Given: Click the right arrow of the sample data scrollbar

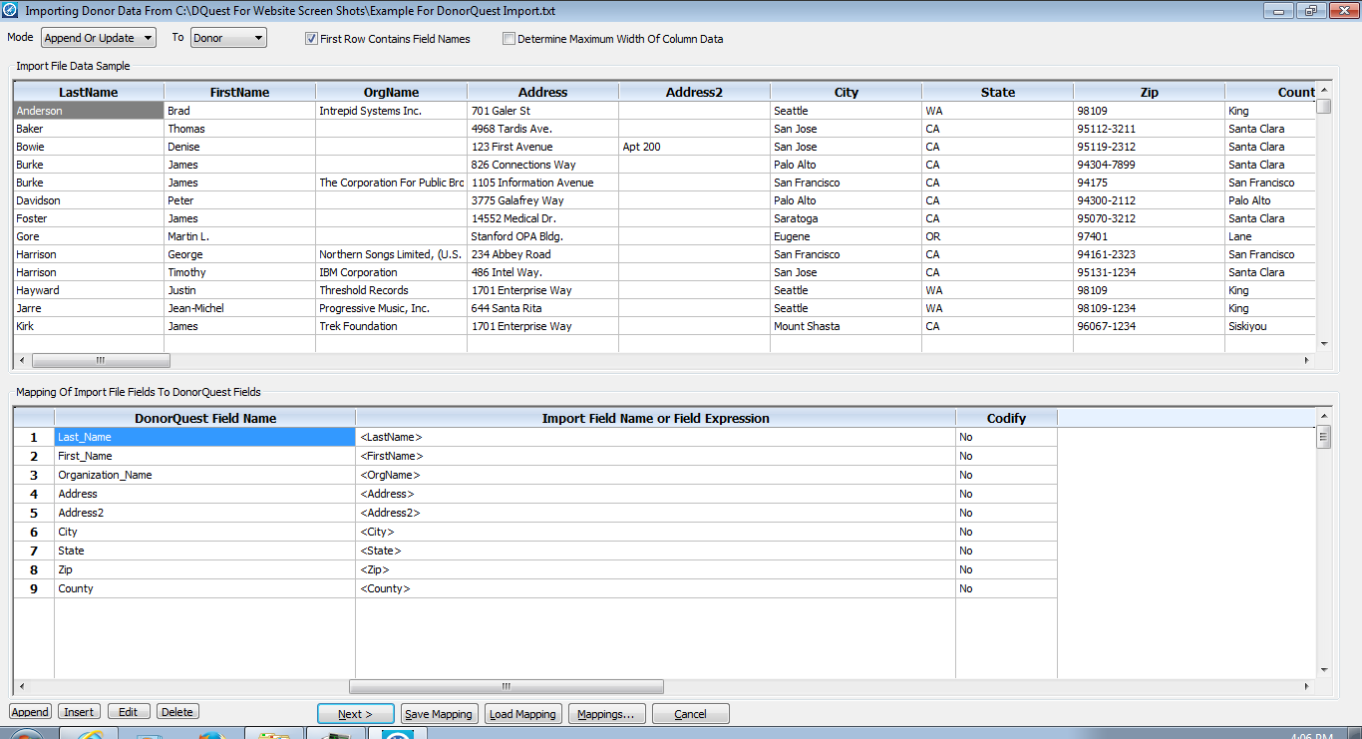Looking at the screenshot, I should (x=1307, y=360).
